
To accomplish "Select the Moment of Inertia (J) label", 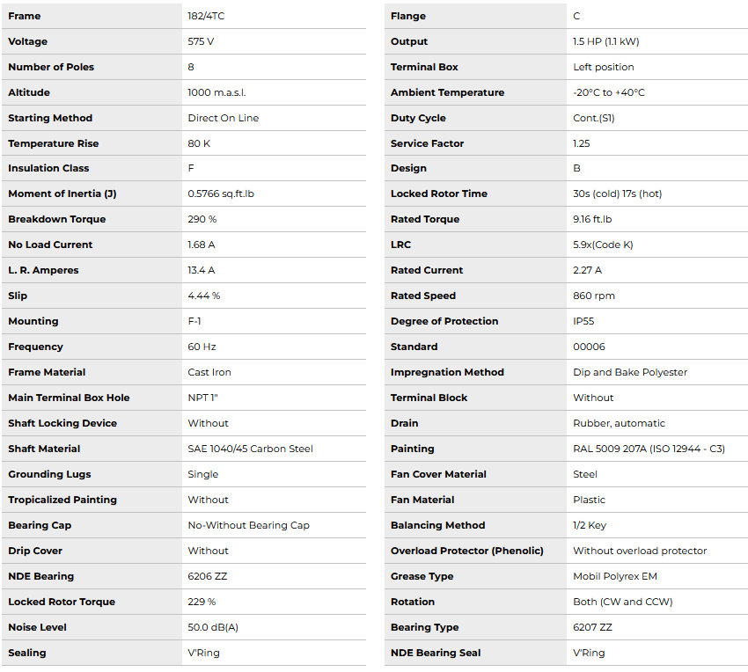I will click(x=62, y=194).
